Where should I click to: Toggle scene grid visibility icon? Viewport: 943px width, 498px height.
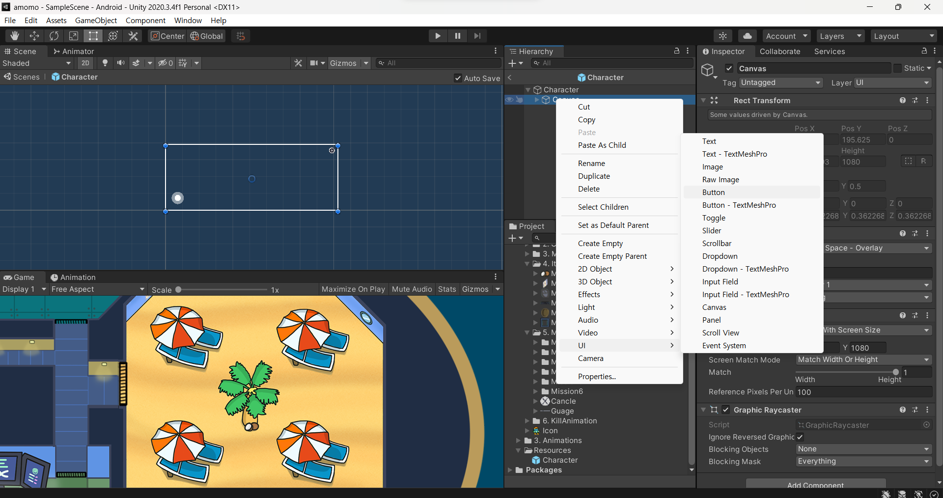coord(183,63)
